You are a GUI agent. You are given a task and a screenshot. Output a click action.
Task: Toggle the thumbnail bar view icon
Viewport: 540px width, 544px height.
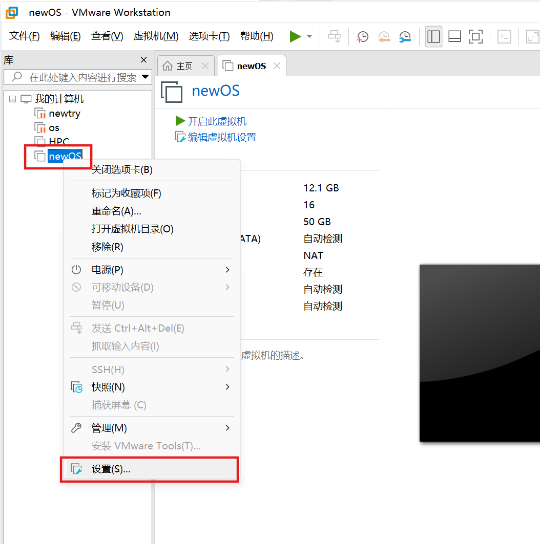454,36
